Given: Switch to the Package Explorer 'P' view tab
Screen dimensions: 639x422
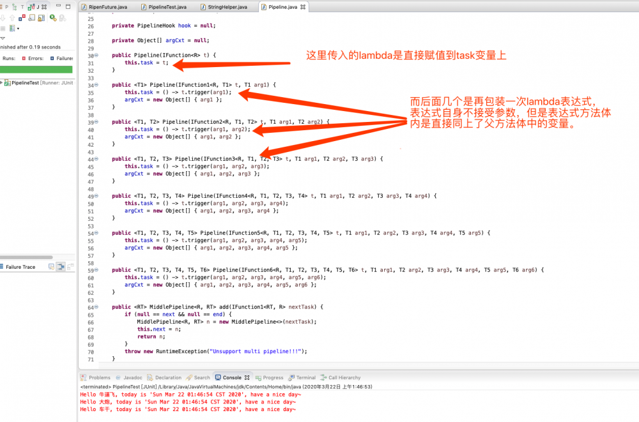Looking at the screenshot, I should click(x=6, y=7).
